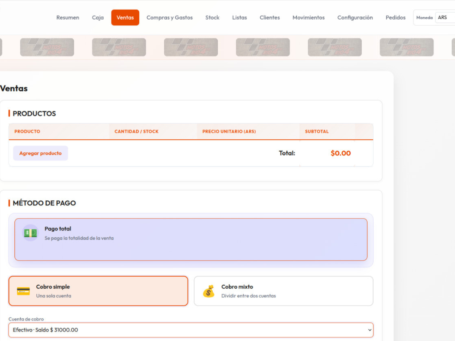Open the Moneda ARS currency selector
The height and width of the screenshot is (341, 455).
pyautogui.click(x=445, y=18)
